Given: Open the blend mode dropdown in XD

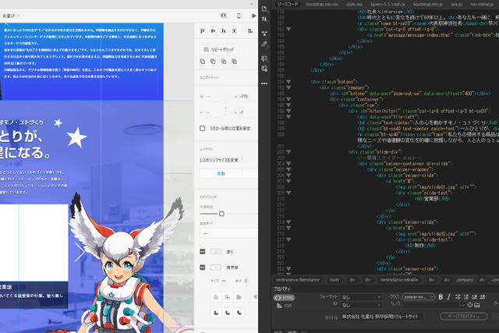Looking at the screenshot, I should 228,233.
